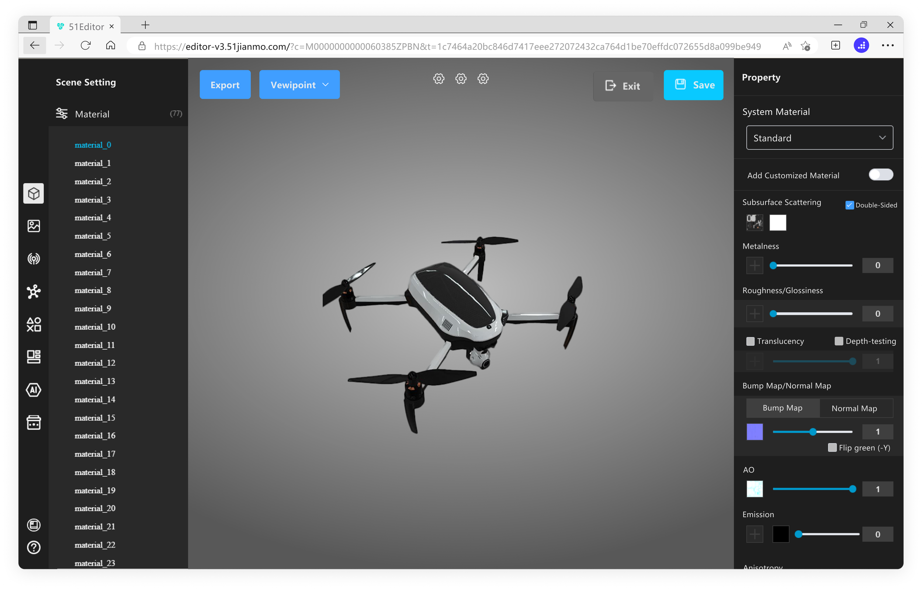The height and width of the screenshot is (590, 922).
Task: Open the molecule node icon in sidebar
Action: tap(34, 292)
